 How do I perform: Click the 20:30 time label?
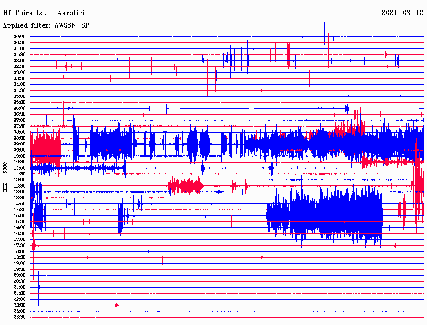[20, 281]
